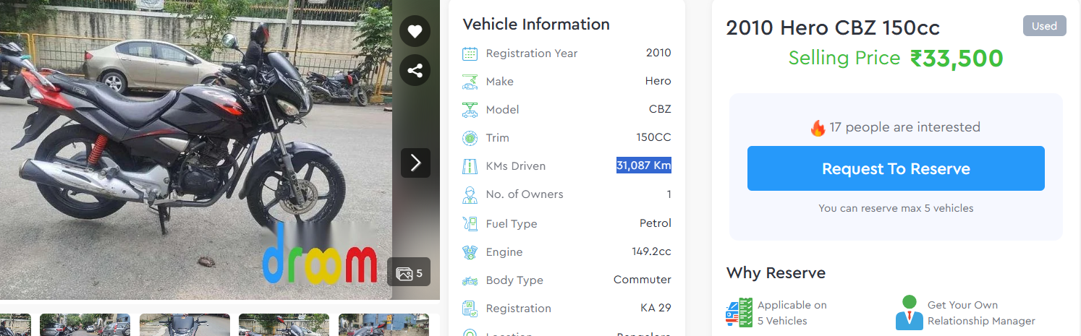The width and height of the screenshot is (1081, 336).
Task: Add bike to favorites with heart icon
Action: pos(415,31)
